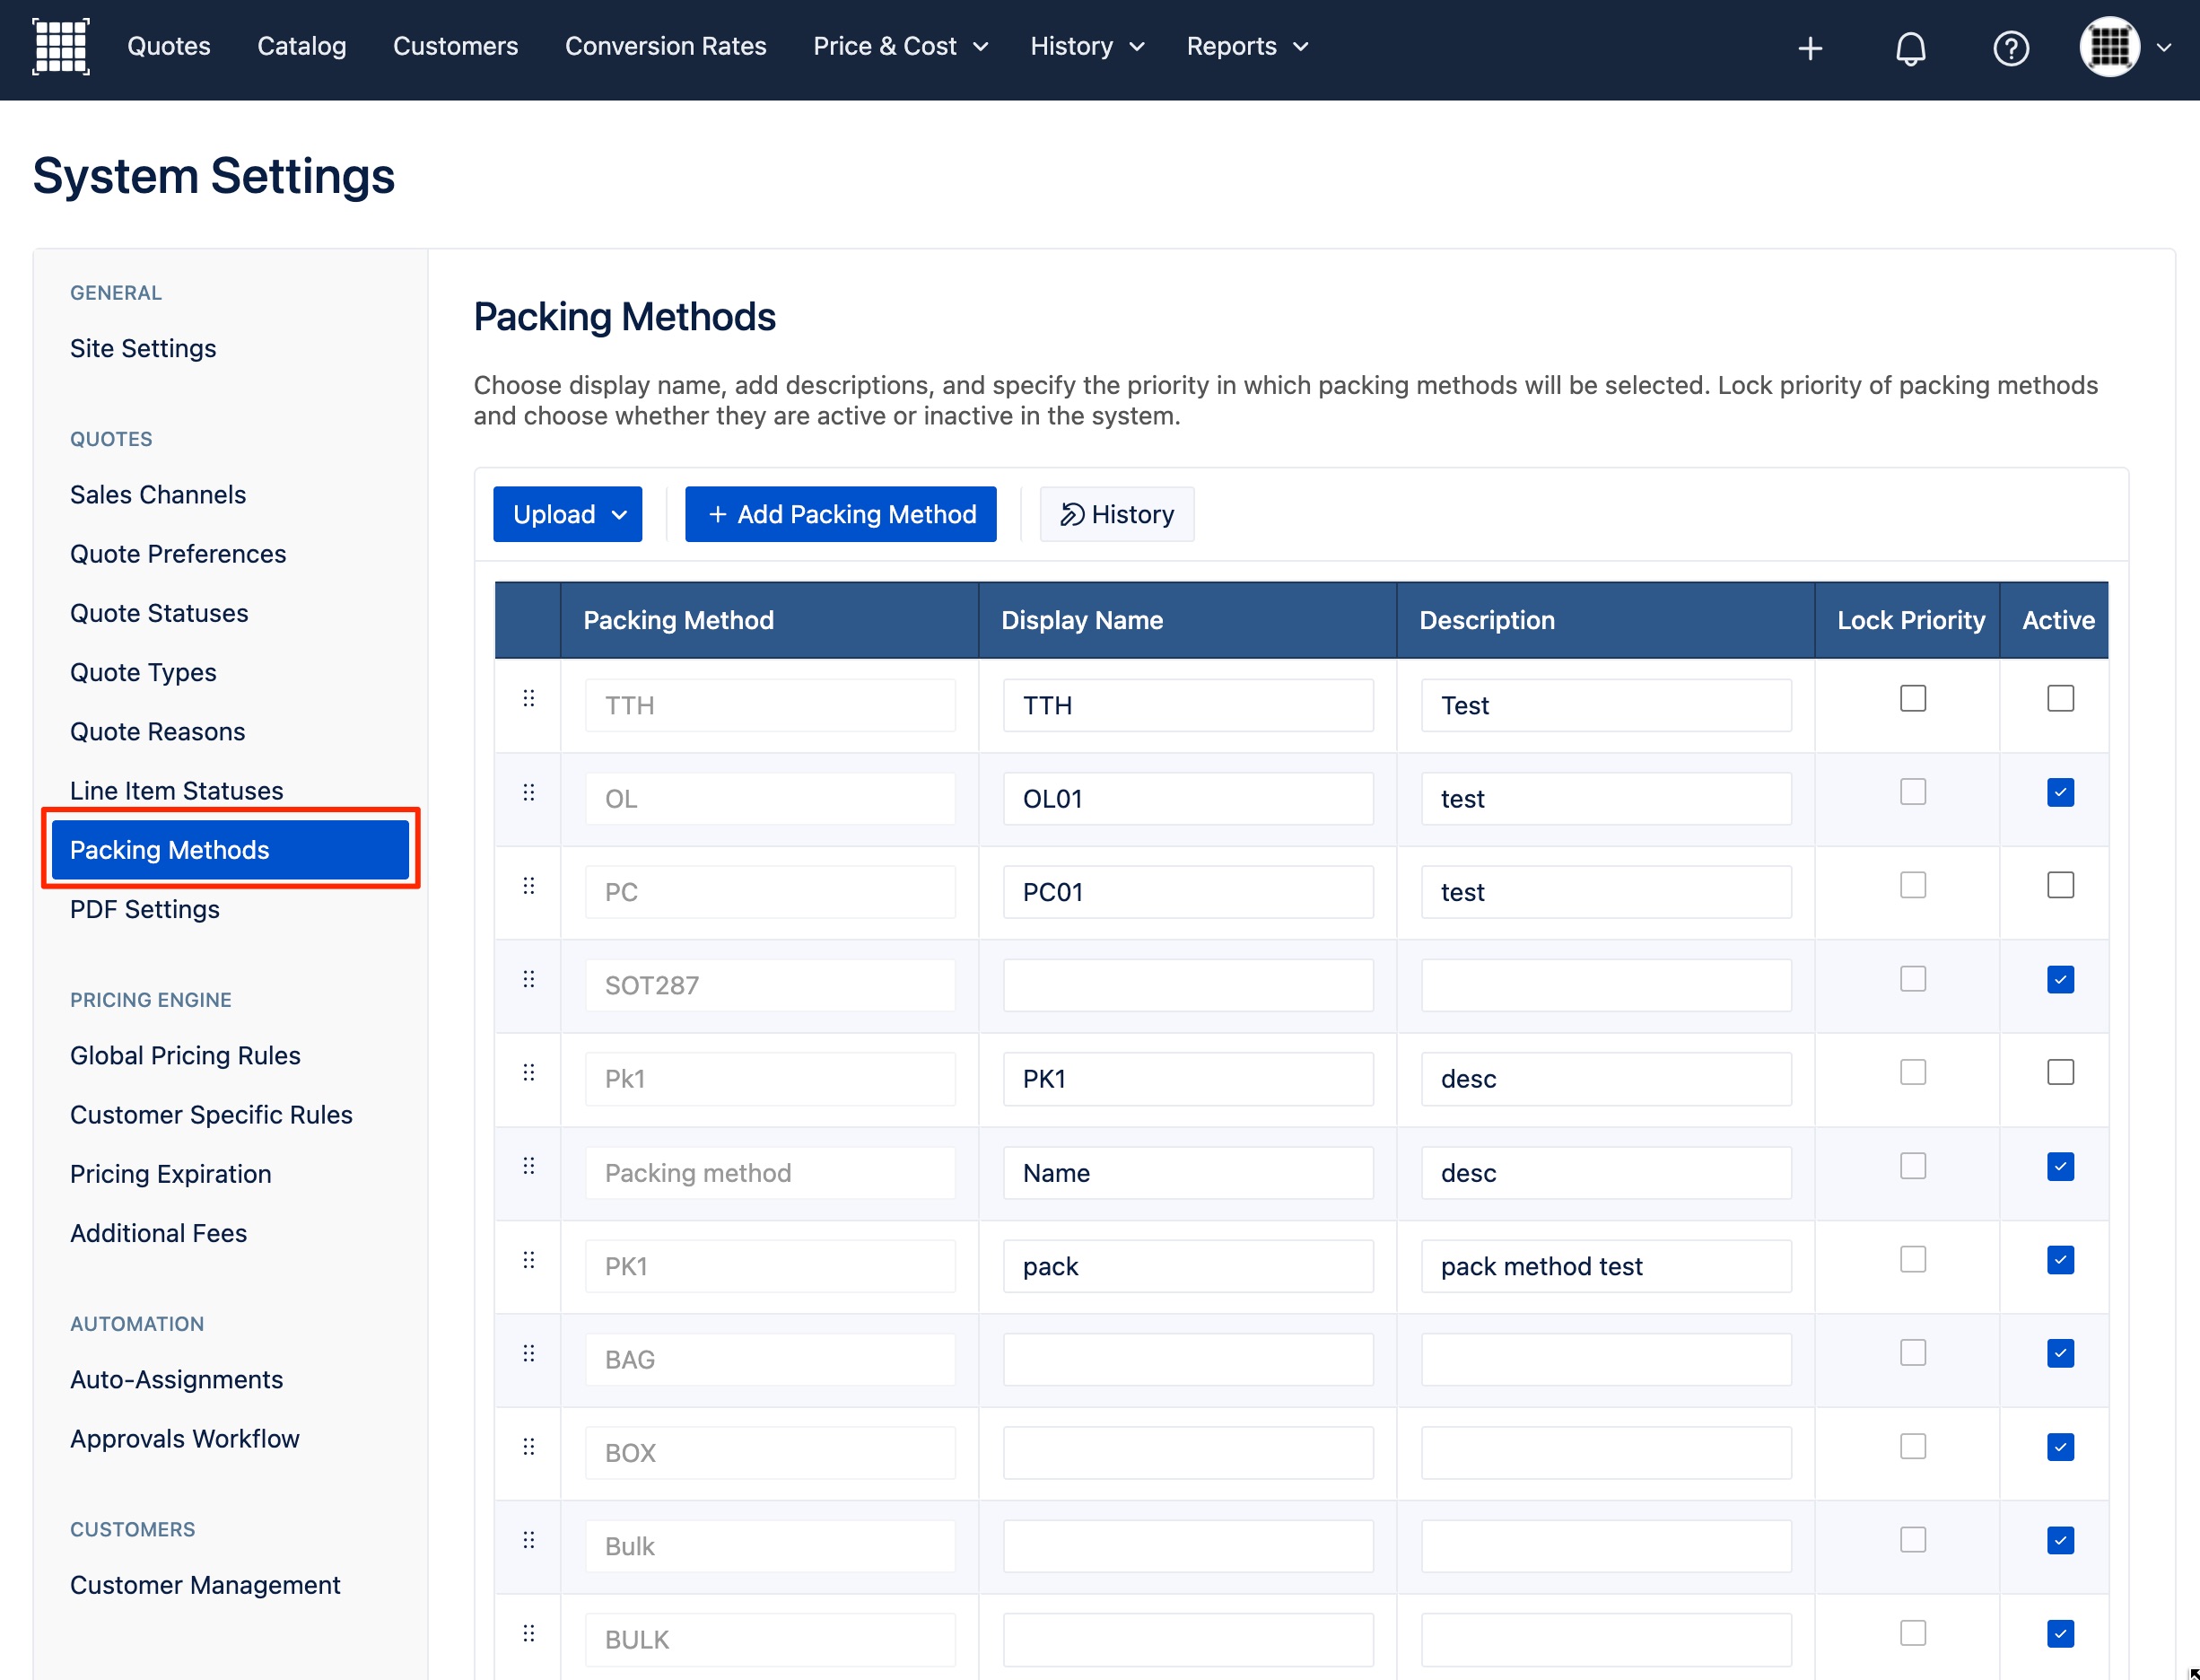Screen dimensions: 2200x1680
Task: Grab the drag handle for Pk1 desc row
Action: point(528,1073)
